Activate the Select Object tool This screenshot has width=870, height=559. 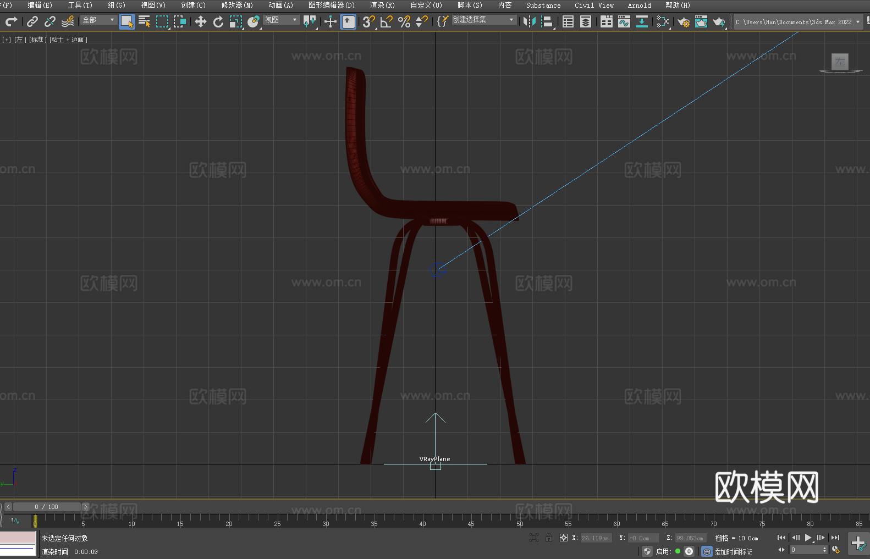tap(127, 21)
